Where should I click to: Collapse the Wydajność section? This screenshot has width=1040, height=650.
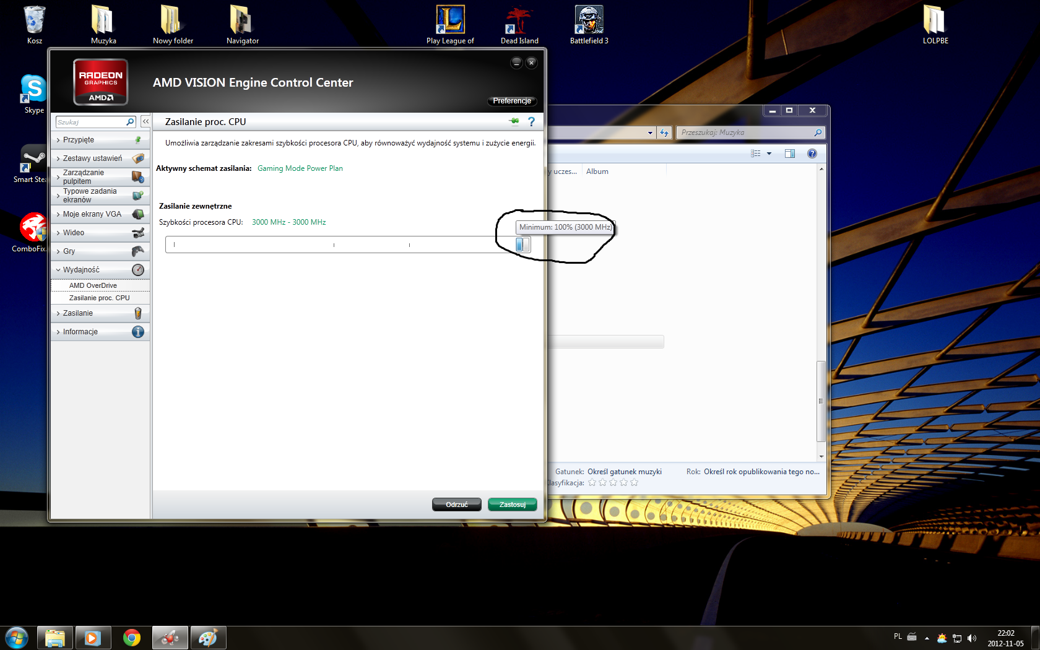(x=100, y=270)
